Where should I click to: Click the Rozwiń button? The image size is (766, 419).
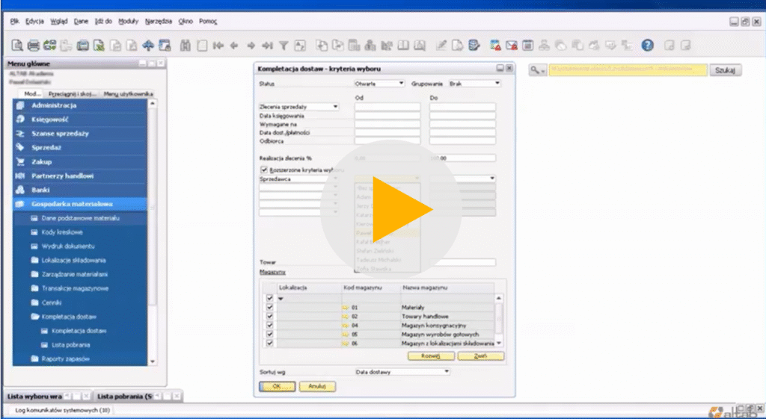coord(430,356)
